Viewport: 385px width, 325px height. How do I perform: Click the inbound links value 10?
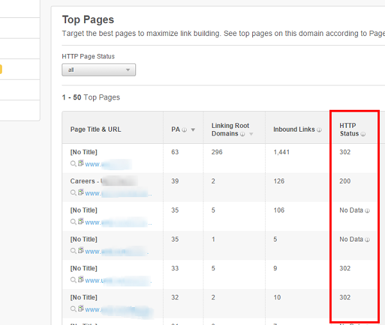tap(277, 297)
